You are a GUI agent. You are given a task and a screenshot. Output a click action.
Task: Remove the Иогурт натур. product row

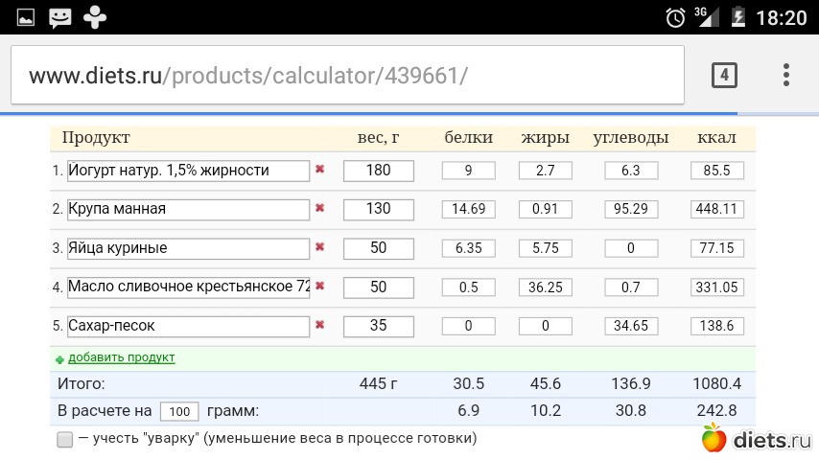coord(320,170)
